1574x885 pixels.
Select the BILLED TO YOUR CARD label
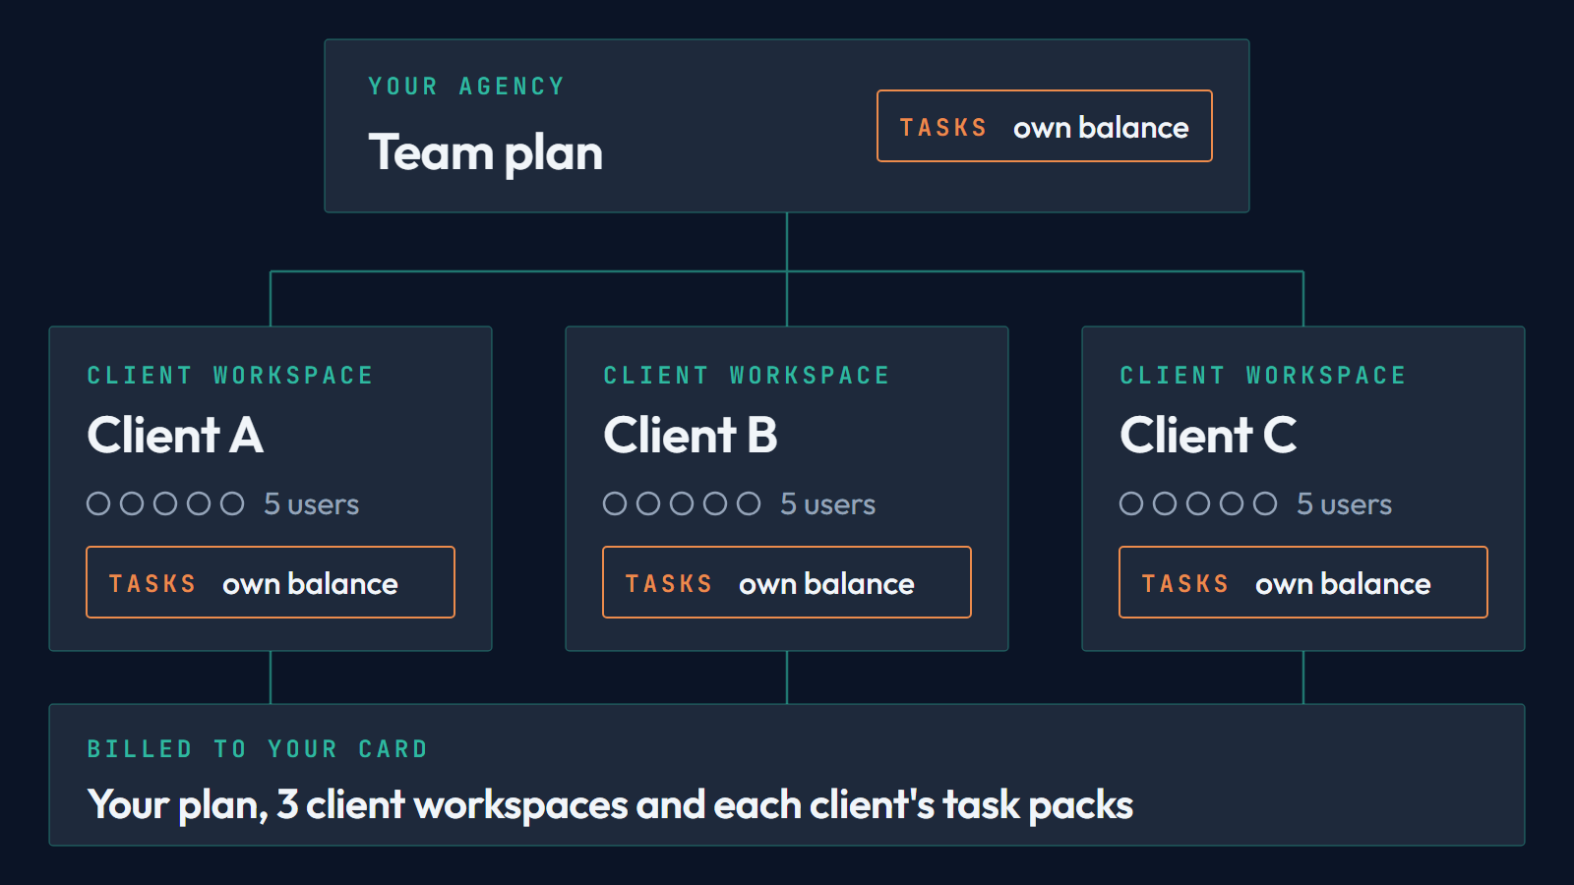[x=258, y=749]
